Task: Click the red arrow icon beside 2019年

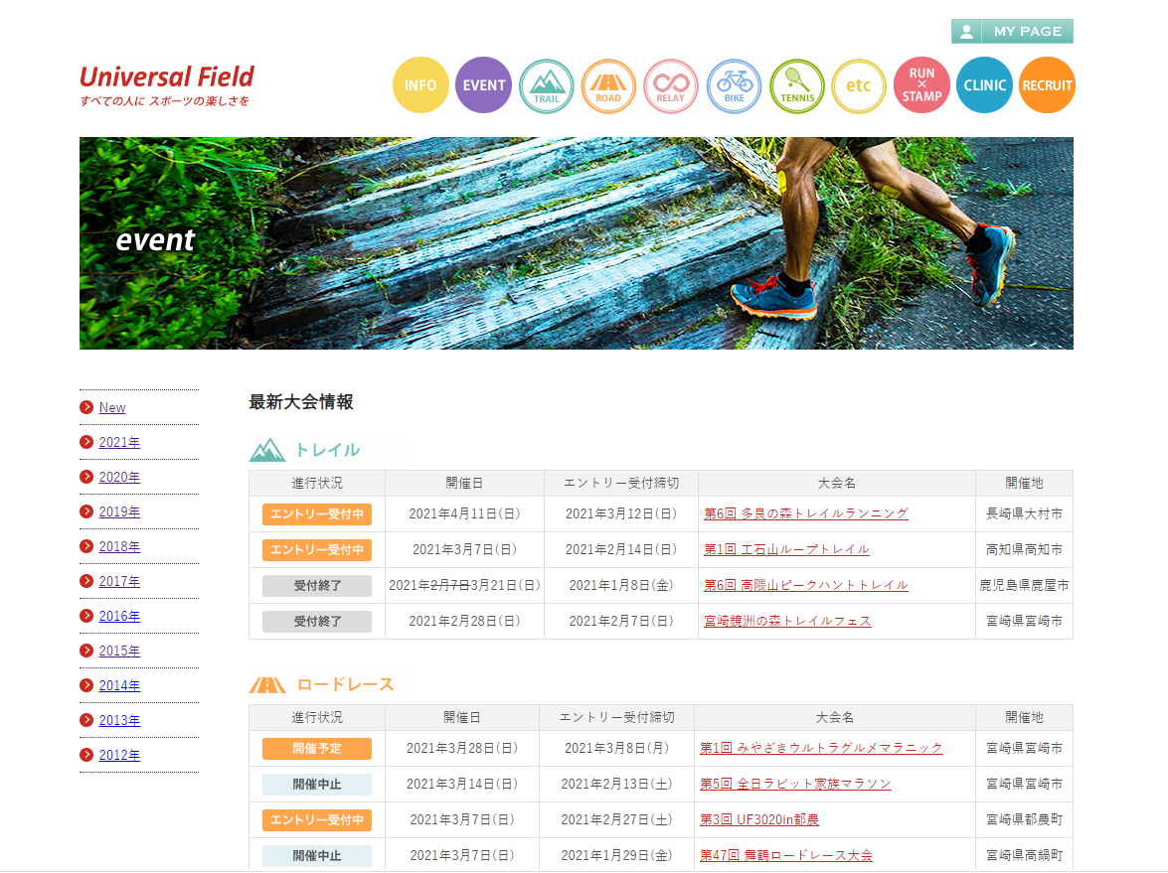Action: 86,511
